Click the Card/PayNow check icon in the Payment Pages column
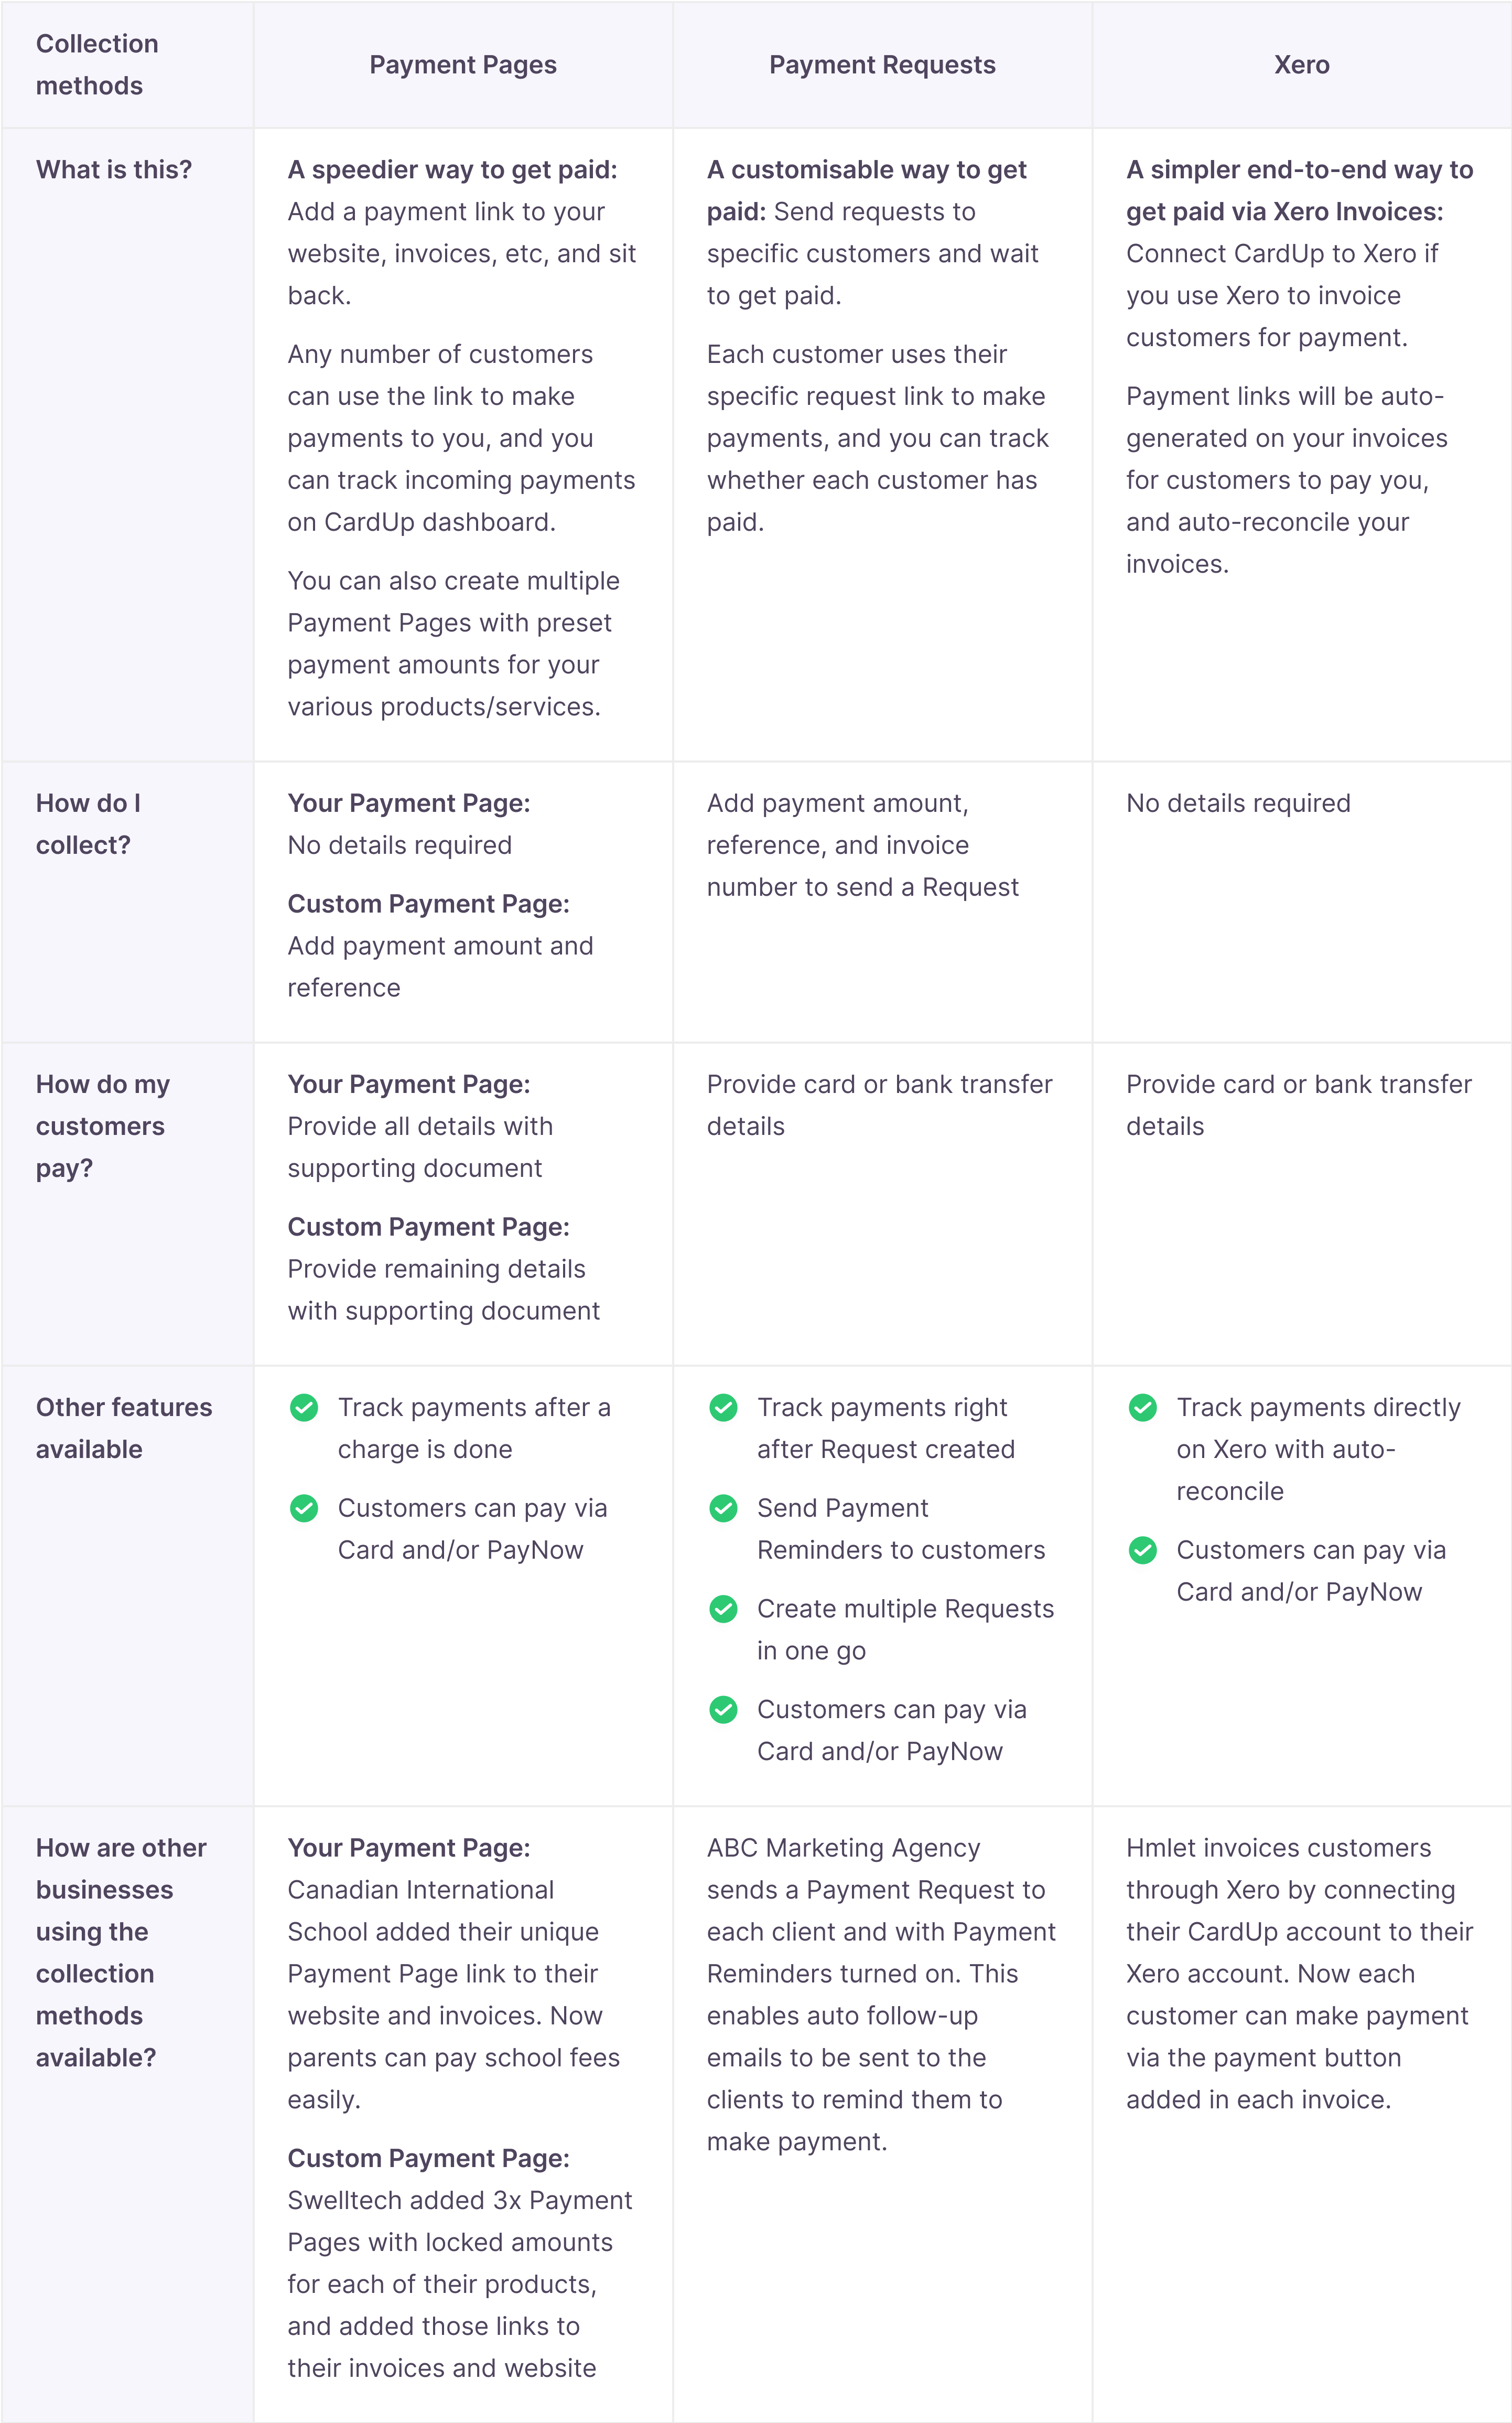This screenshot has height=2423, width=1512. coord(304,1508)
